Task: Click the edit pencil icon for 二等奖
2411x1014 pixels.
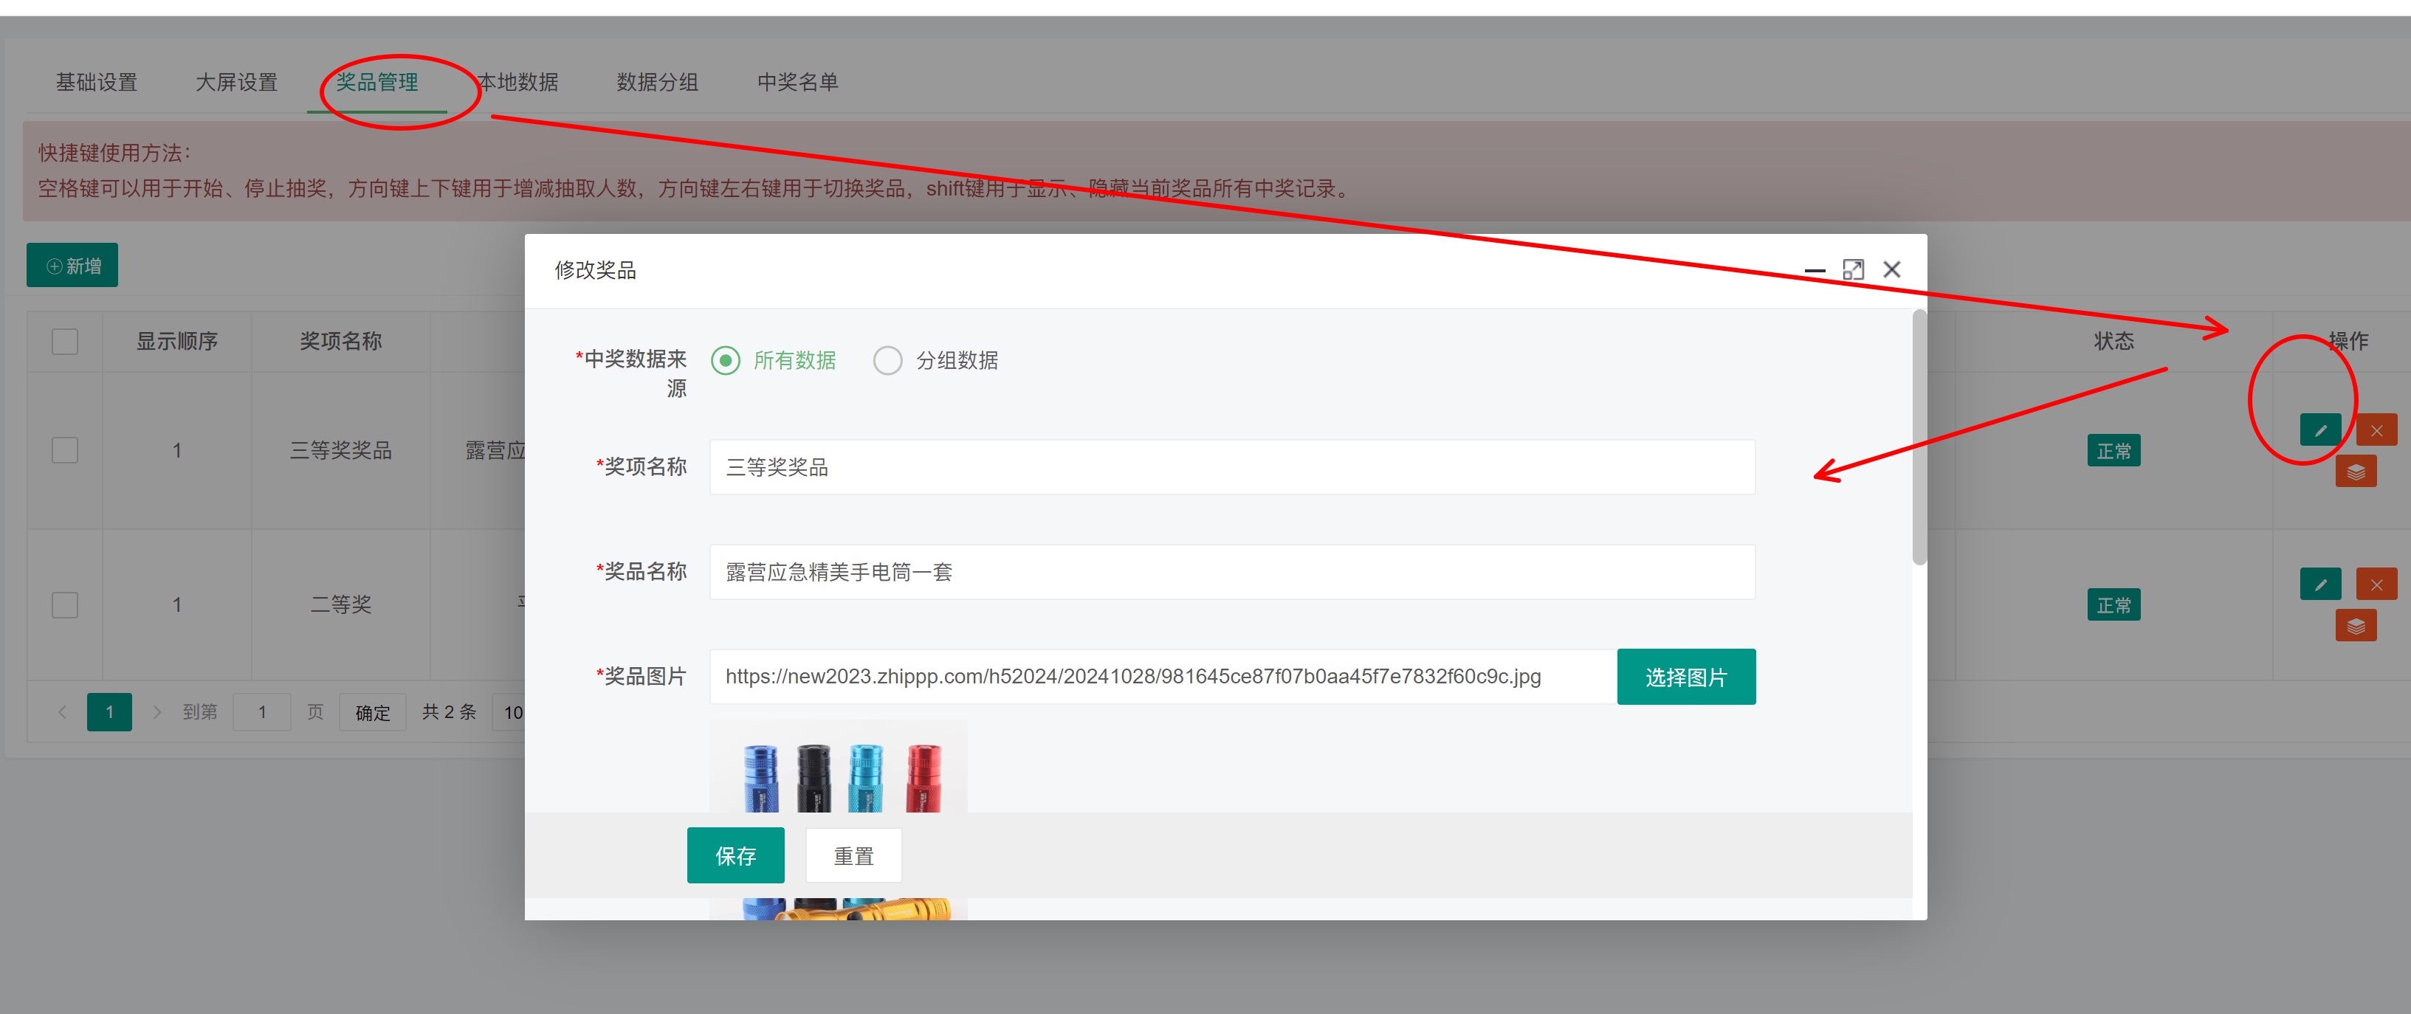Action: (2319, 584)
